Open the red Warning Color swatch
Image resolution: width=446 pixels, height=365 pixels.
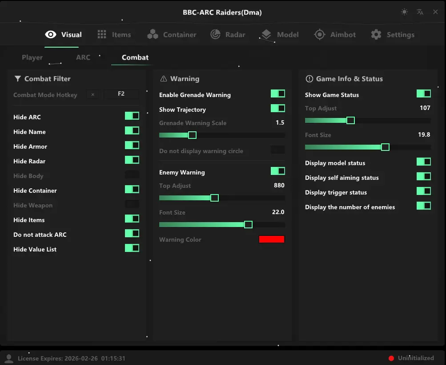(271, 239)
